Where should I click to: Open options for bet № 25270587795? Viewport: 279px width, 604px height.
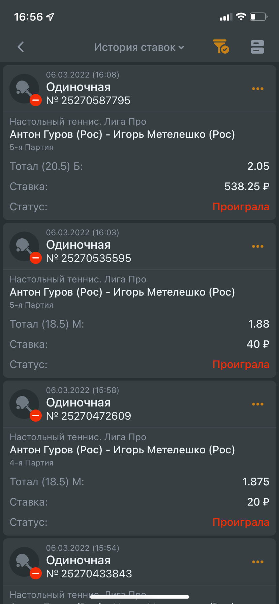257,89
